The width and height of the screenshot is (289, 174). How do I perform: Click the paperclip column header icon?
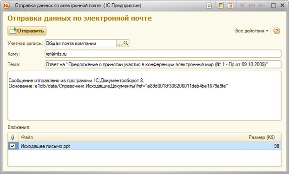13,137
